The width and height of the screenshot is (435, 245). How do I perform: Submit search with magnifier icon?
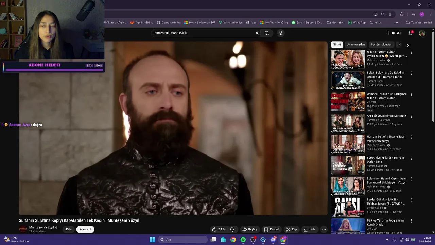[267, 33]
